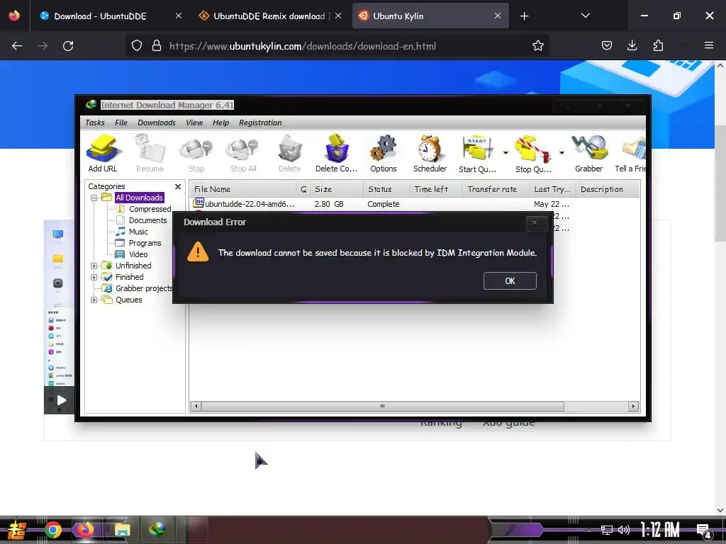726x544 pixels.
Task: Collapse the All Downloads tree node
Action: [x=94, y=198]
